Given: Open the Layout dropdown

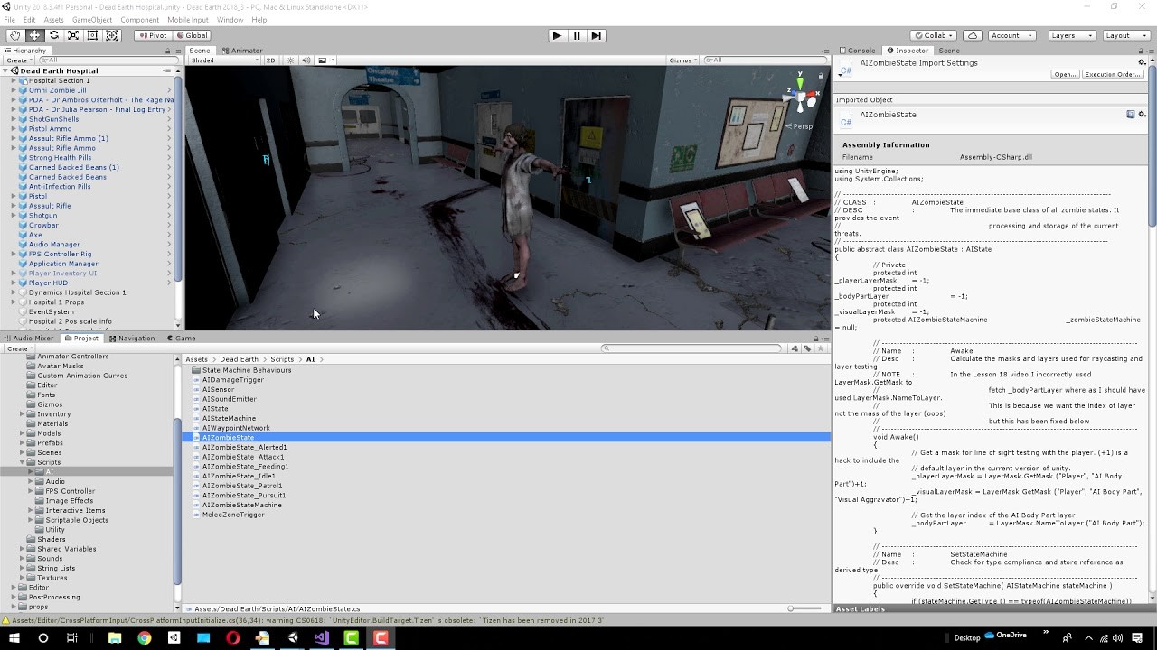Looking at the screenshot, I should (1124, 35).
